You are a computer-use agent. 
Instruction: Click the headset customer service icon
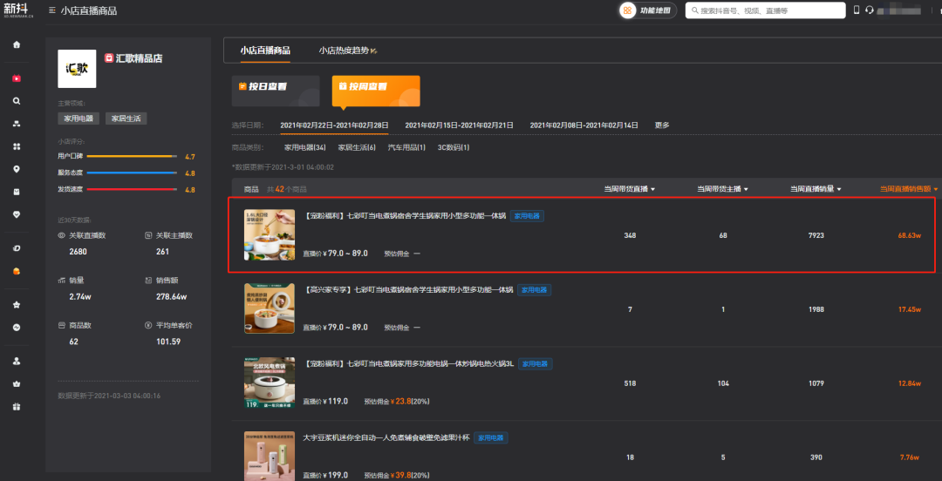[x=869, y=10]
